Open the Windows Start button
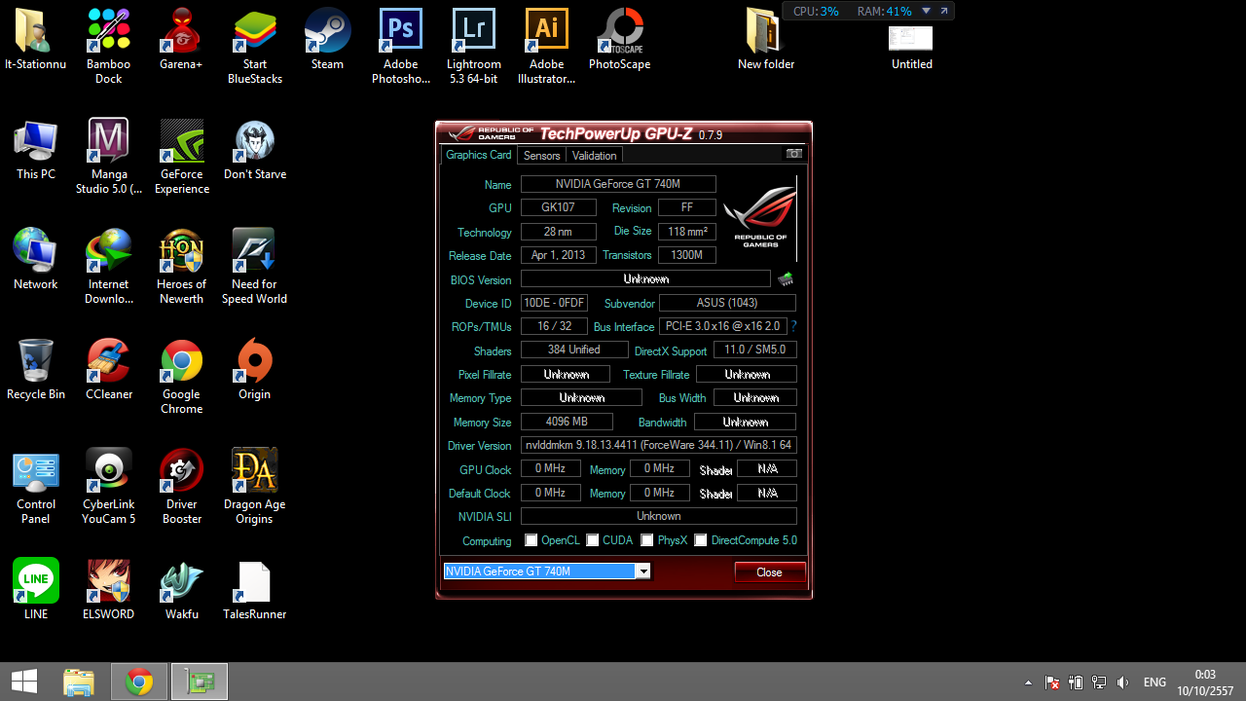Image resolution: width=1246 pixels, height=701 pixels. coord(24,682)
